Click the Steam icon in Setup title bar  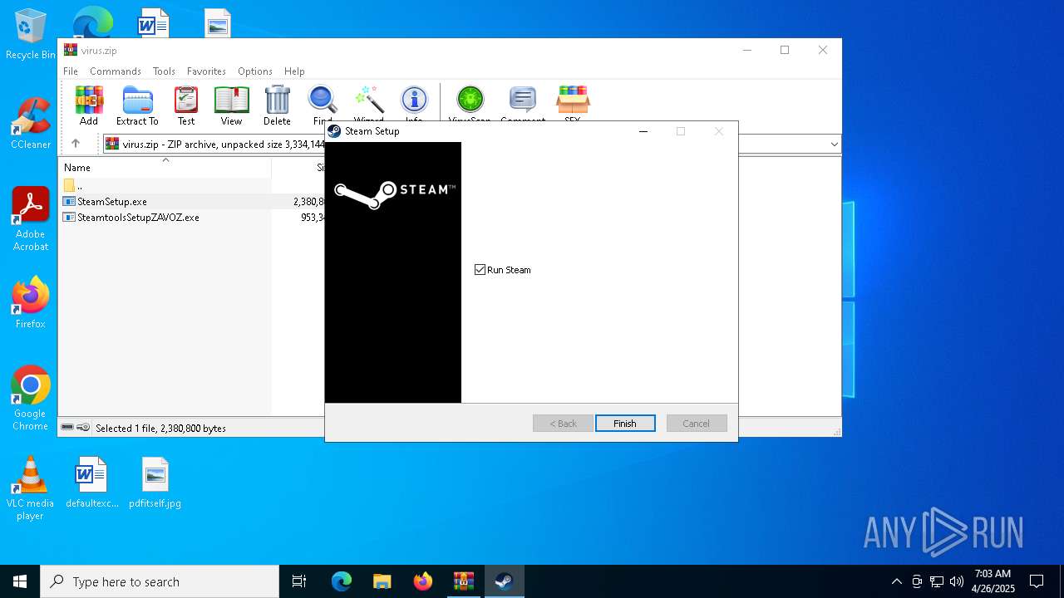tap(334, 131)
